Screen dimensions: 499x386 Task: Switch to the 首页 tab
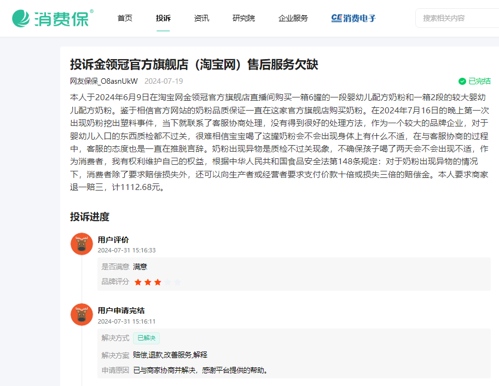pyautogui.click(x=124, y=18)
